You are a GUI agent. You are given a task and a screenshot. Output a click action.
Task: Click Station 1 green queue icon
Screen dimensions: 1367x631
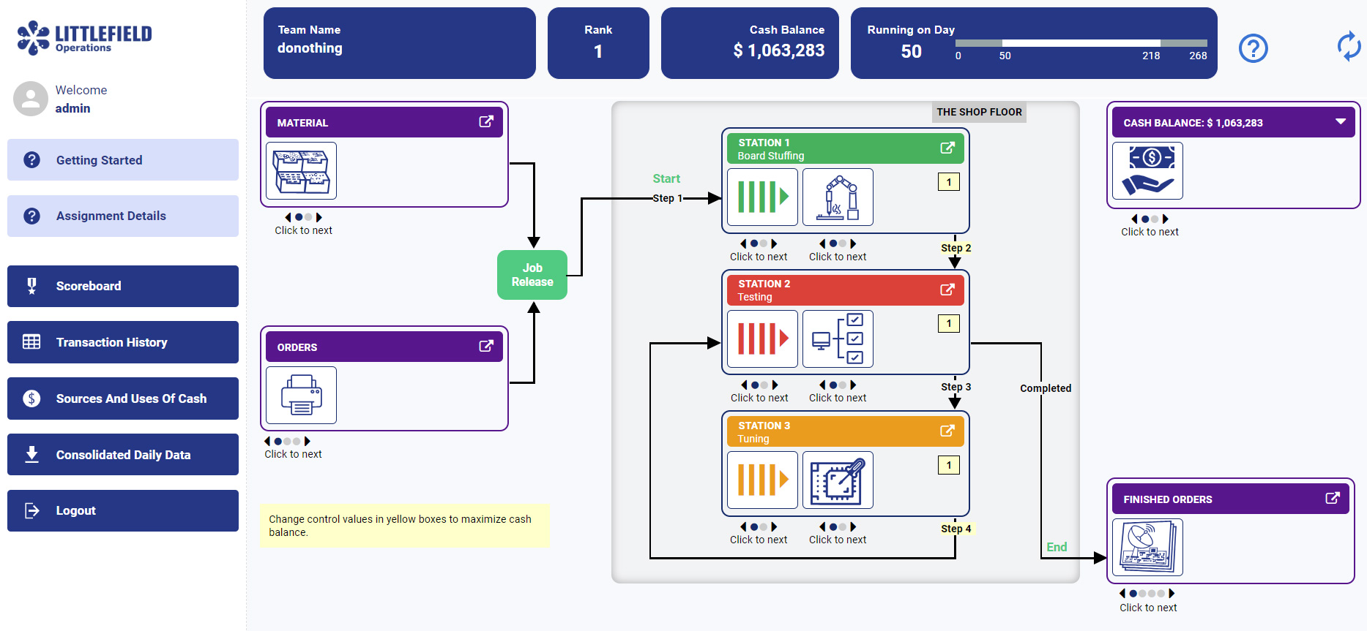pos(762,197)
